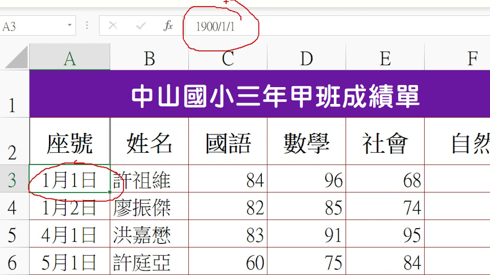Select 許庭亞's 數學 score 75

point(307,261)
